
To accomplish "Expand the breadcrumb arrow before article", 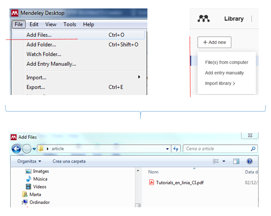I will (48, 149).
